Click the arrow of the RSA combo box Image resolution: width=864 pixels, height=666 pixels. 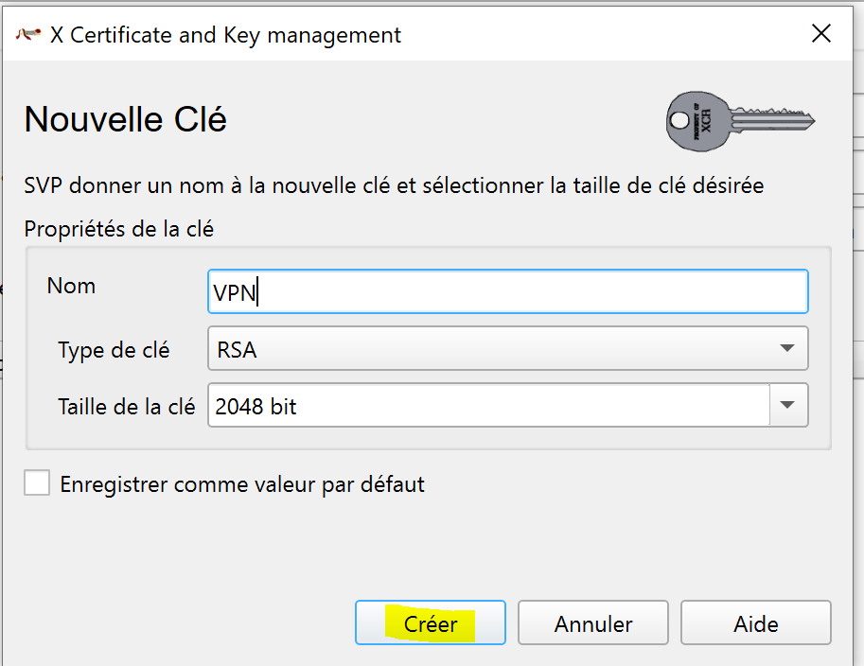pos(787,349)
